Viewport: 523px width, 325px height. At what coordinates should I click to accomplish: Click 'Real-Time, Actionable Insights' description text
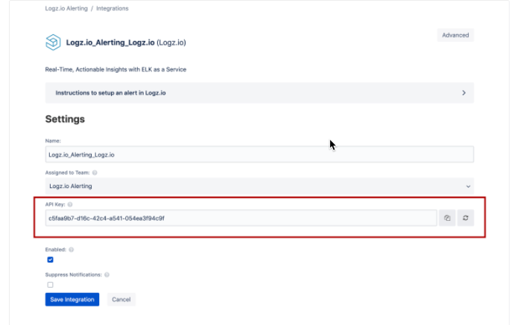click(115, 69)
